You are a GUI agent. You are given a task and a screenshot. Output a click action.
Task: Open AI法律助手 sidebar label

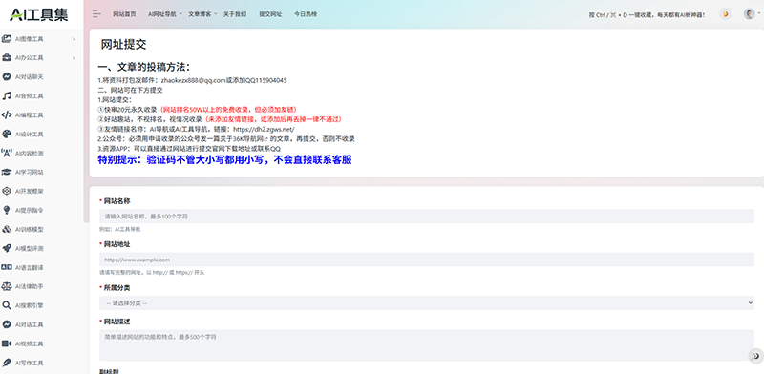click(30, 286)
